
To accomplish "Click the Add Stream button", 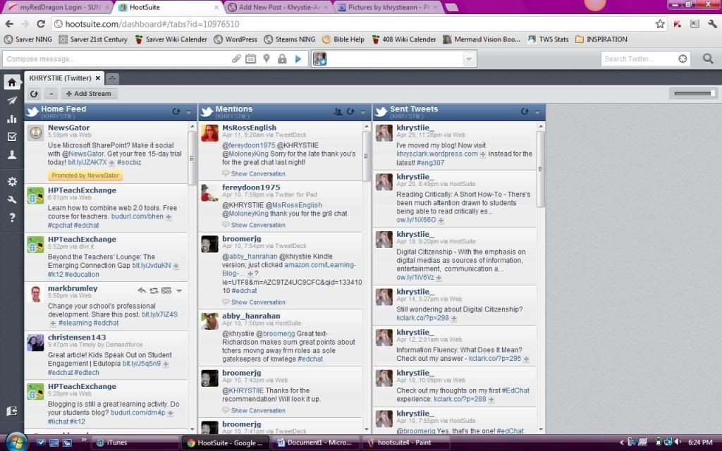I will point(88,94).
